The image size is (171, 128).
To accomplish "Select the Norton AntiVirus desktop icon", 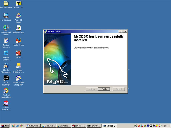I will (19, 66).
